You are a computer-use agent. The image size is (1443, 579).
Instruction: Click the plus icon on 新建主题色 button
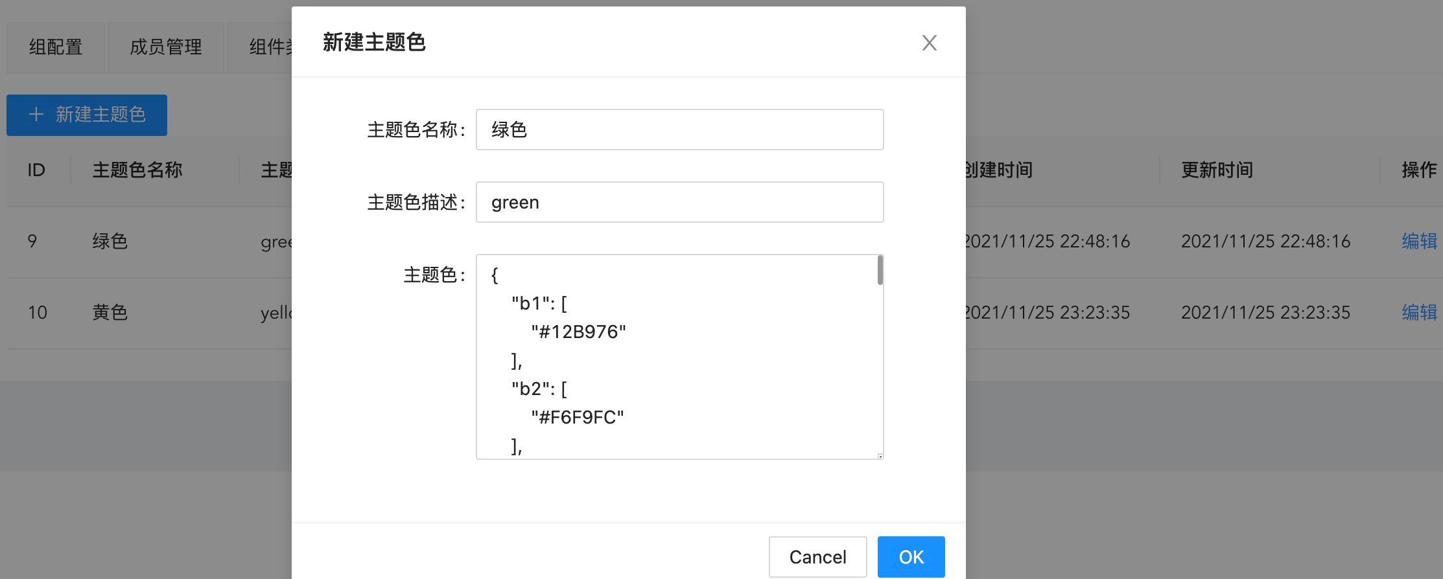pos(36,115)
